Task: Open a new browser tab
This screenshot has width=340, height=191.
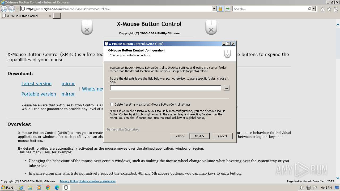Action: click(x=57, y=16)
